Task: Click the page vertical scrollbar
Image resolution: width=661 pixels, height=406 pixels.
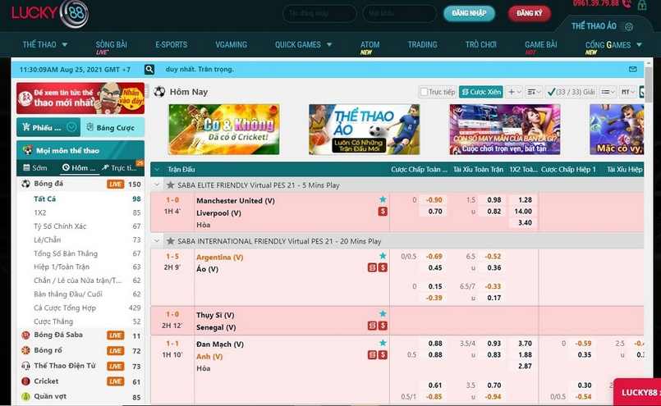Action: [649, 84]
